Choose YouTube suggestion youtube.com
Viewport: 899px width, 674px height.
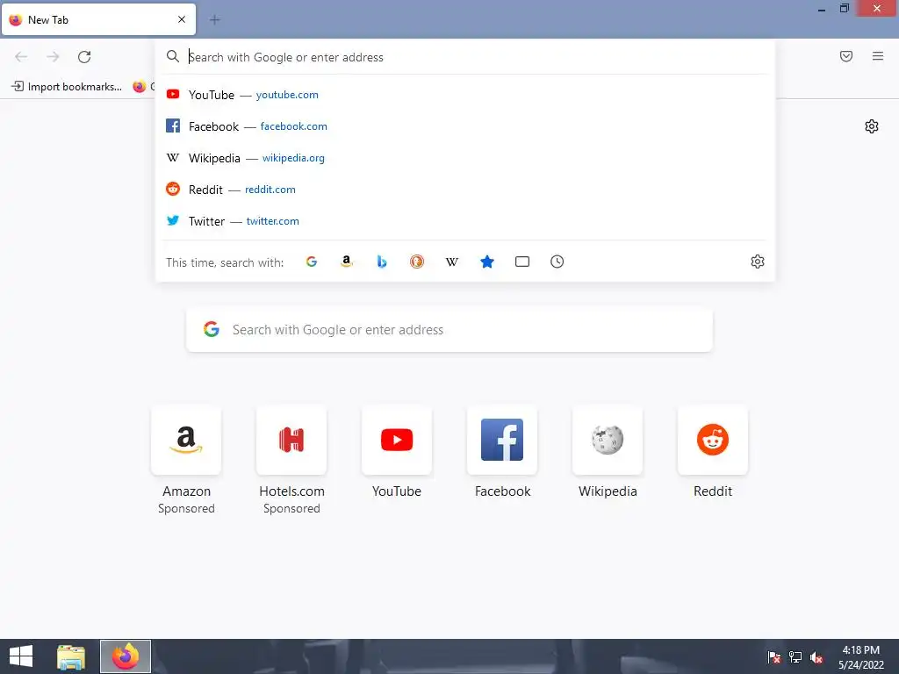[464, 95]
